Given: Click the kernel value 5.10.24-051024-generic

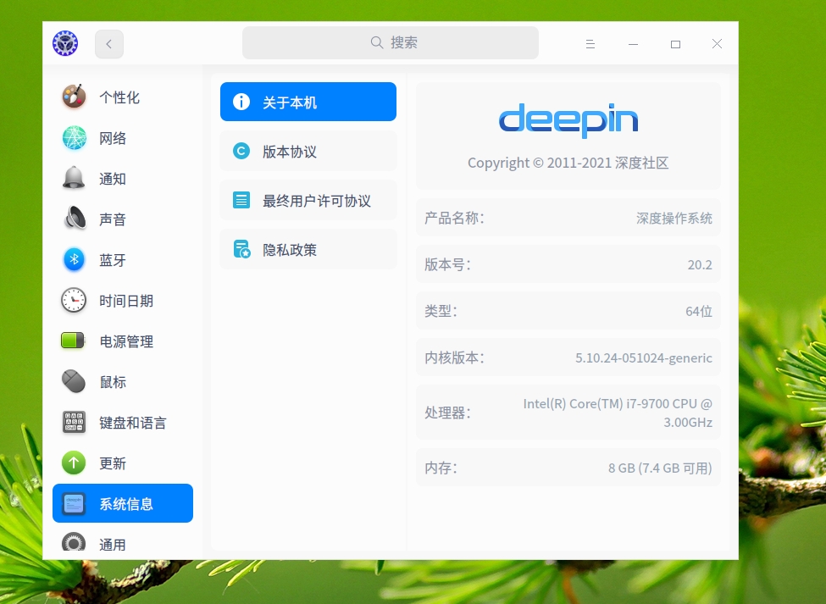Looking at the screenshot, I should point(644,358).
